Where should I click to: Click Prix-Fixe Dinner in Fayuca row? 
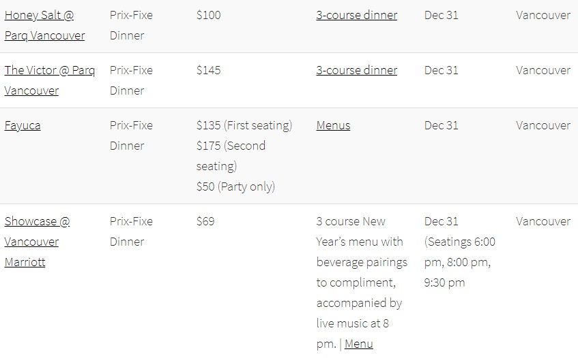coord(131,135)
